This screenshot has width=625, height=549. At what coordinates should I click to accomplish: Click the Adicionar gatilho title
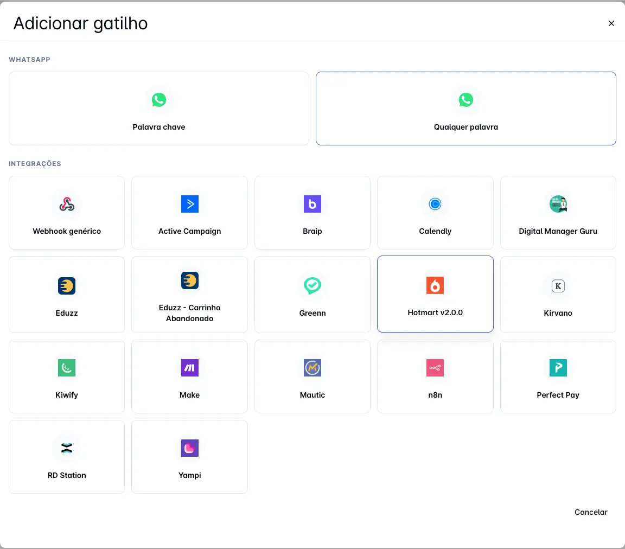(80, 23)
